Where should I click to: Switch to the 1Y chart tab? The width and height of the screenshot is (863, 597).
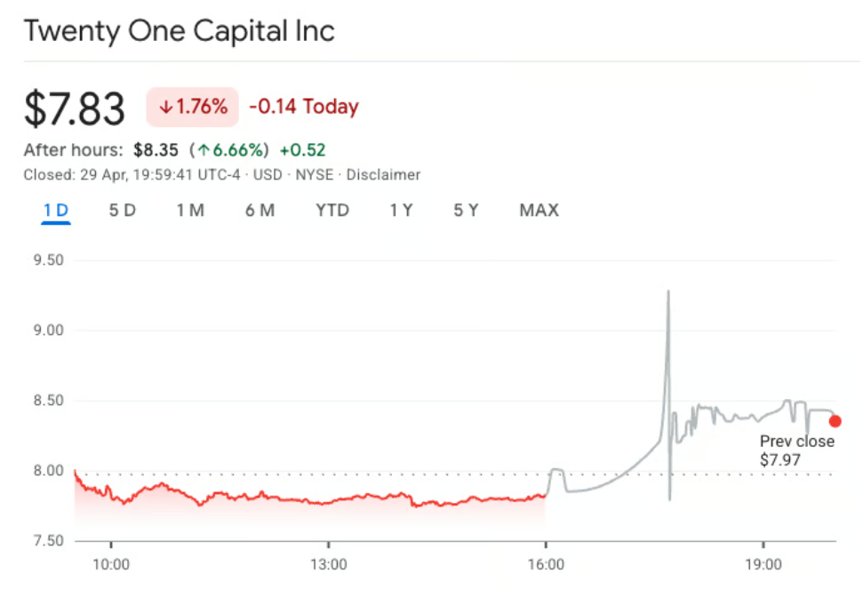[x=401, y=211]
